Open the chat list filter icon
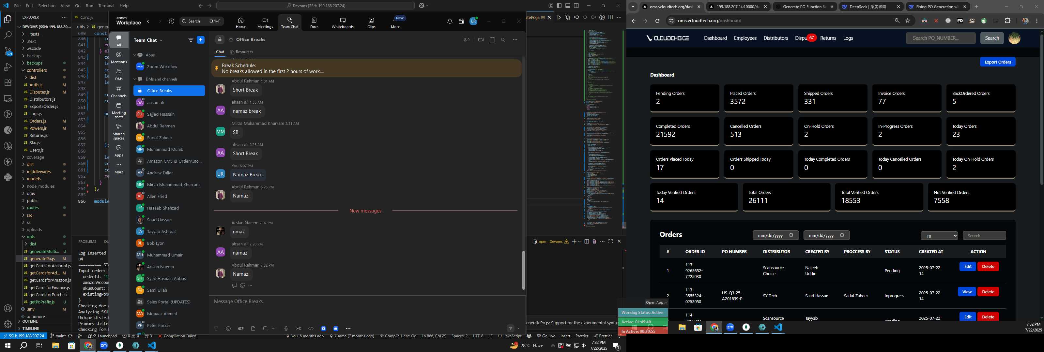 coord(191,40)
